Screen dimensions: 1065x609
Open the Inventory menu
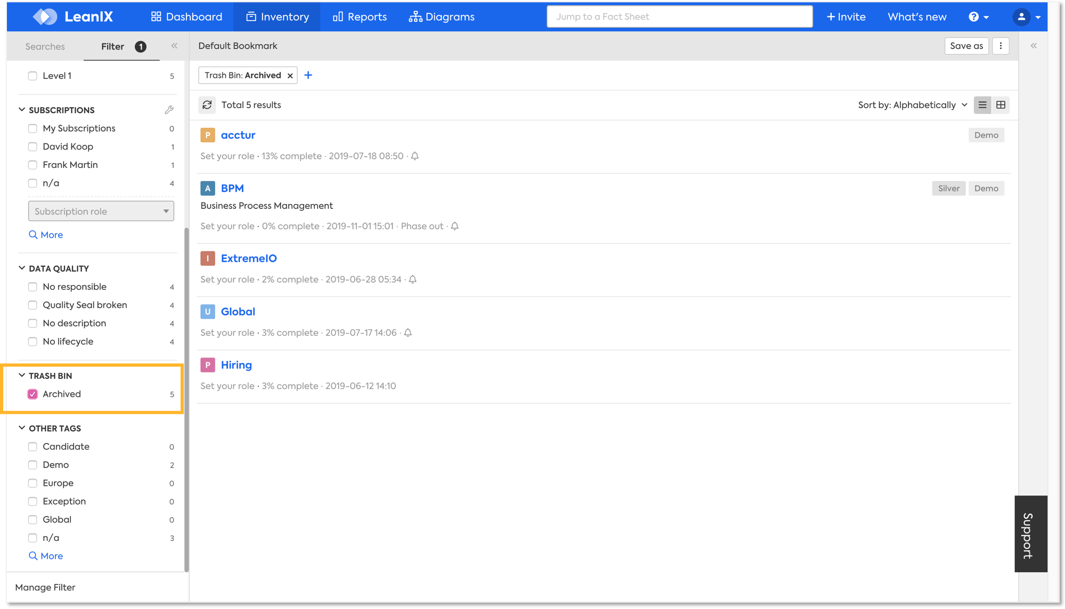[277, 17]
